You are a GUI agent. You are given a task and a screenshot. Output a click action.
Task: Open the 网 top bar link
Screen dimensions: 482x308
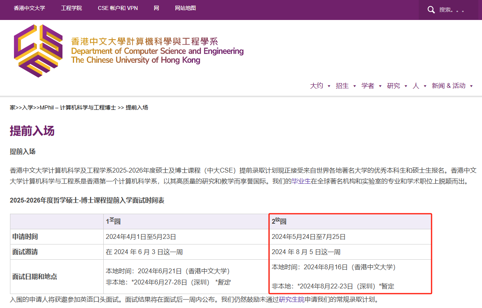point(156,8)
